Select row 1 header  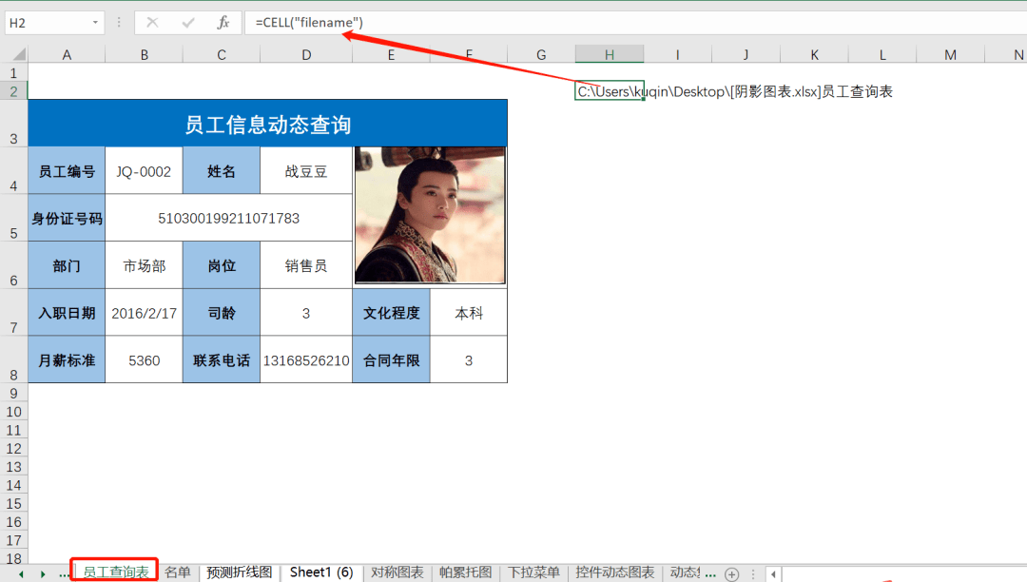(13, 72)
